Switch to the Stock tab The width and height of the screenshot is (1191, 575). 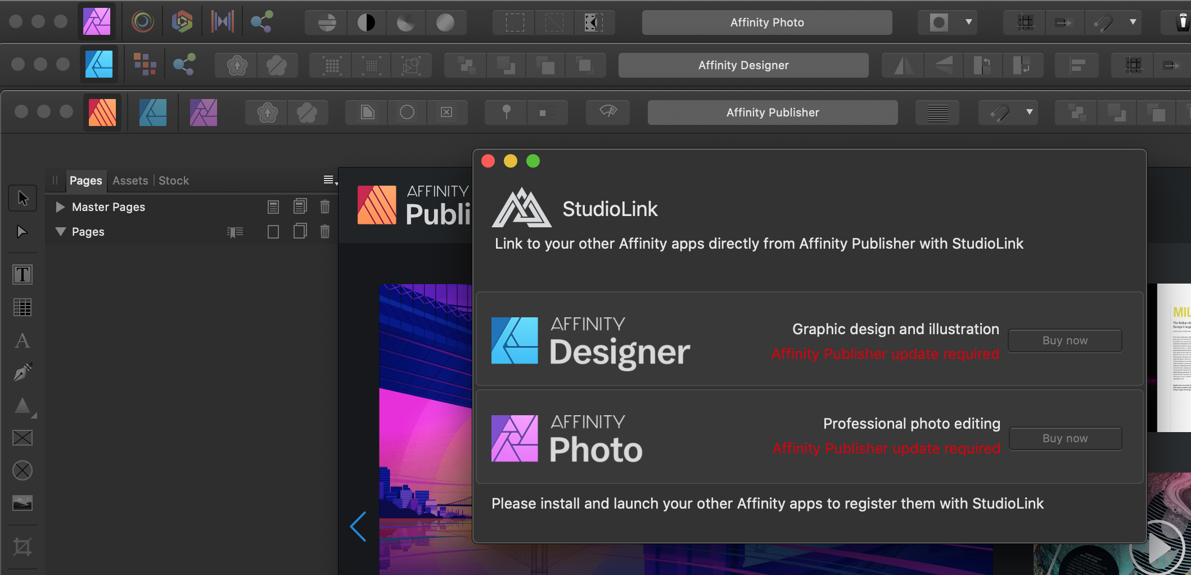(x=174, y=181)
